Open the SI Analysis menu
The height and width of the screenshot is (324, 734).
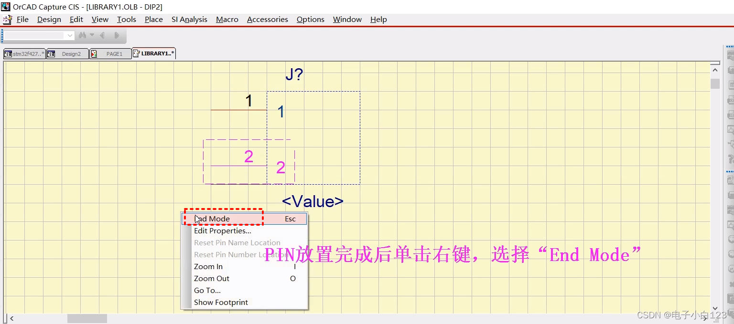(189, 20)
